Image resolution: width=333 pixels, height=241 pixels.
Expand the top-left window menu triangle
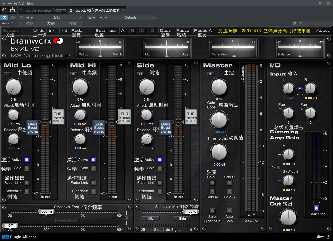[4, 3]
